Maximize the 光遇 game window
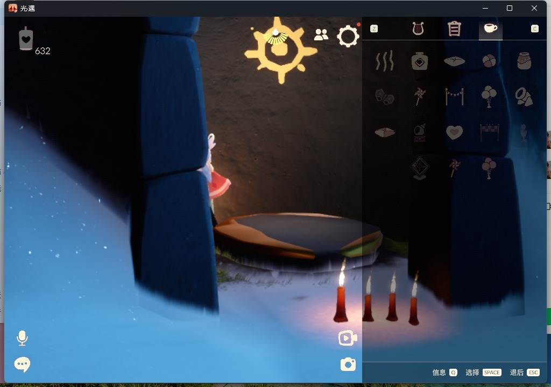The image size is (551, 387). (x=509, y=8)
